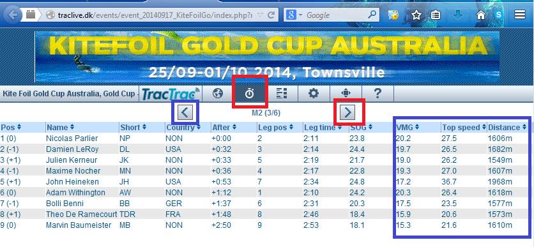This screenshot has width=534, height=247.
Task: Select the stopwatch timing view icon
Action: pos(250,93)
